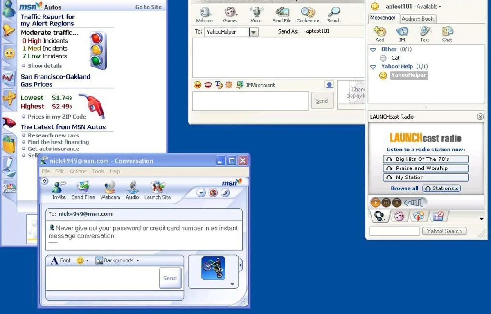
Task: Select the Alerts bell tab in MSN sidebar
Action: pyautogui.click(x=8, y=30)
